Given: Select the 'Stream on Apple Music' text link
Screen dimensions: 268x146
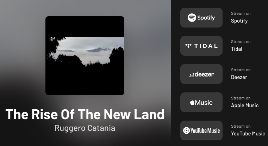Looking at the screenshot, I should tap(245, 102).
